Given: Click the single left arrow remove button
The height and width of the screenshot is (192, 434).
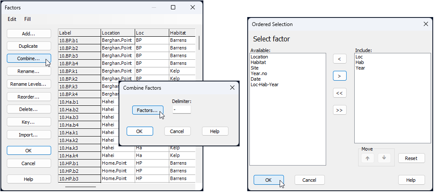Looking at the screenshot, I should coord(339,59).
